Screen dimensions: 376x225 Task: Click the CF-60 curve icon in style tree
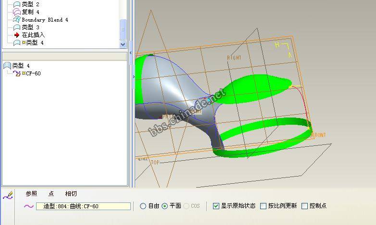[x=16, y=73]
